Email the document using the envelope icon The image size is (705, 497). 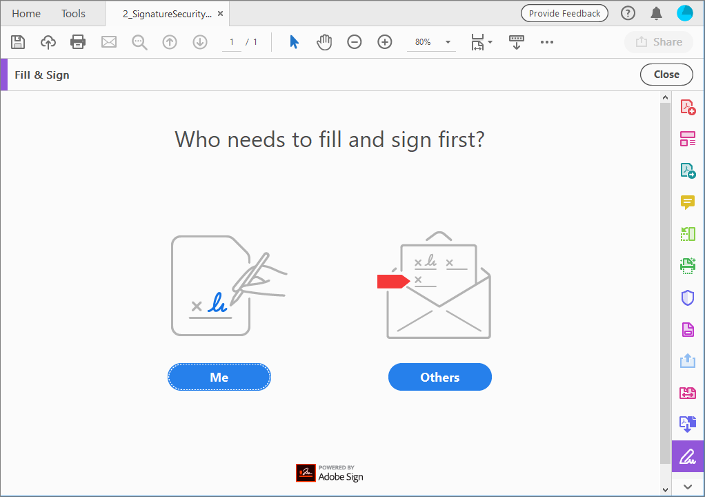pos(108,42)
